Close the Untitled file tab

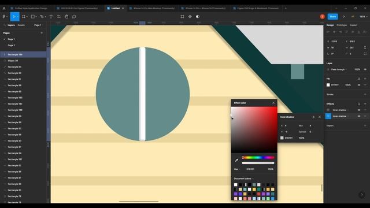coord(123,8)
